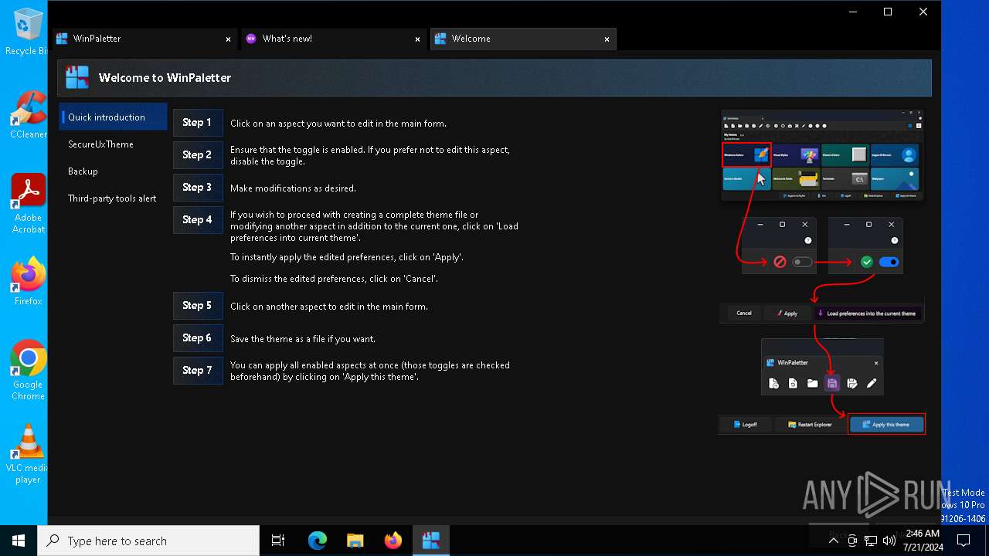989x556 pixels.
Task: Click the Step 6 label
Action: coord(198,338)
